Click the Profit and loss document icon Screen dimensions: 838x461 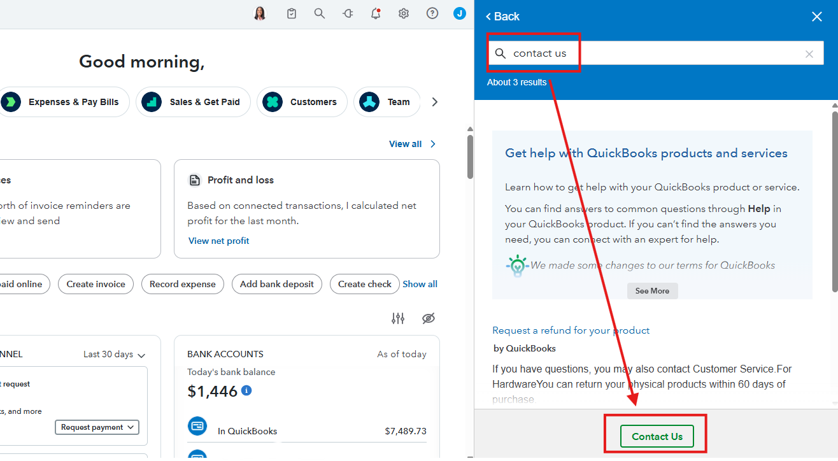[x=195, y=180]
